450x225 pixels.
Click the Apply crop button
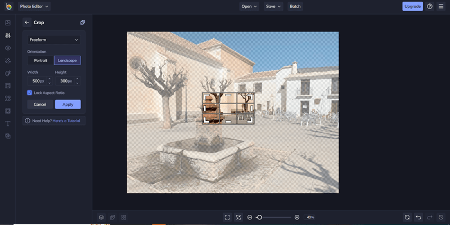click(67, 104)
